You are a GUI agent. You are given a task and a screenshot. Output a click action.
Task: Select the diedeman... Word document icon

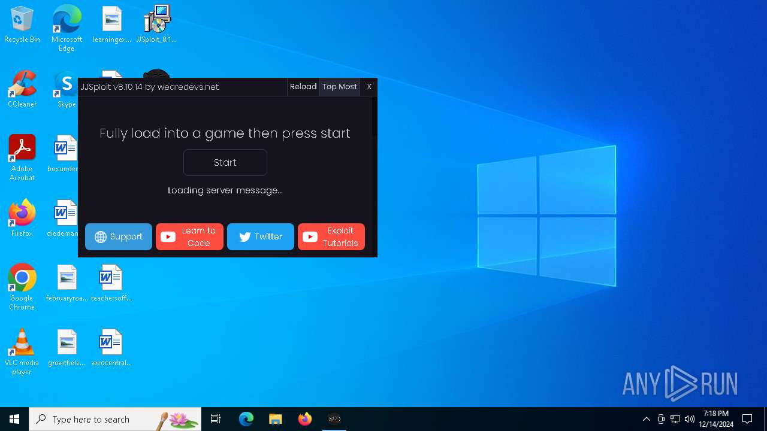click(65, 219)
